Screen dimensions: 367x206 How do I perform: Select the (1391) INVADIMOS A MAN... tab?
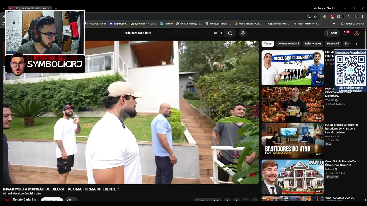pos(30,9)
